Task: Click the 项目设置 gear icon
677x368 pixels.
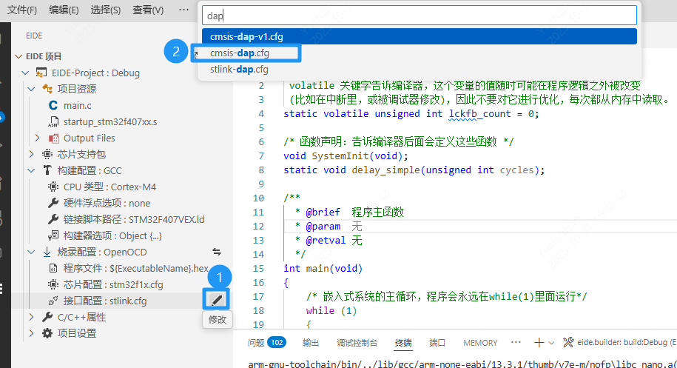Action: click(47, 333)
